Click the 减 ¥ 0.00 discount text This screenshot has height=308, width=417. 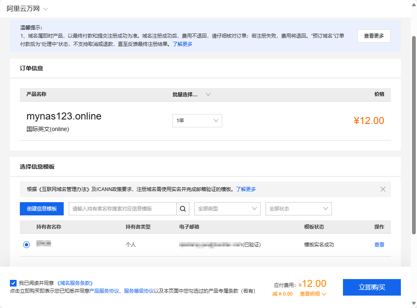(x=282, y=294)
